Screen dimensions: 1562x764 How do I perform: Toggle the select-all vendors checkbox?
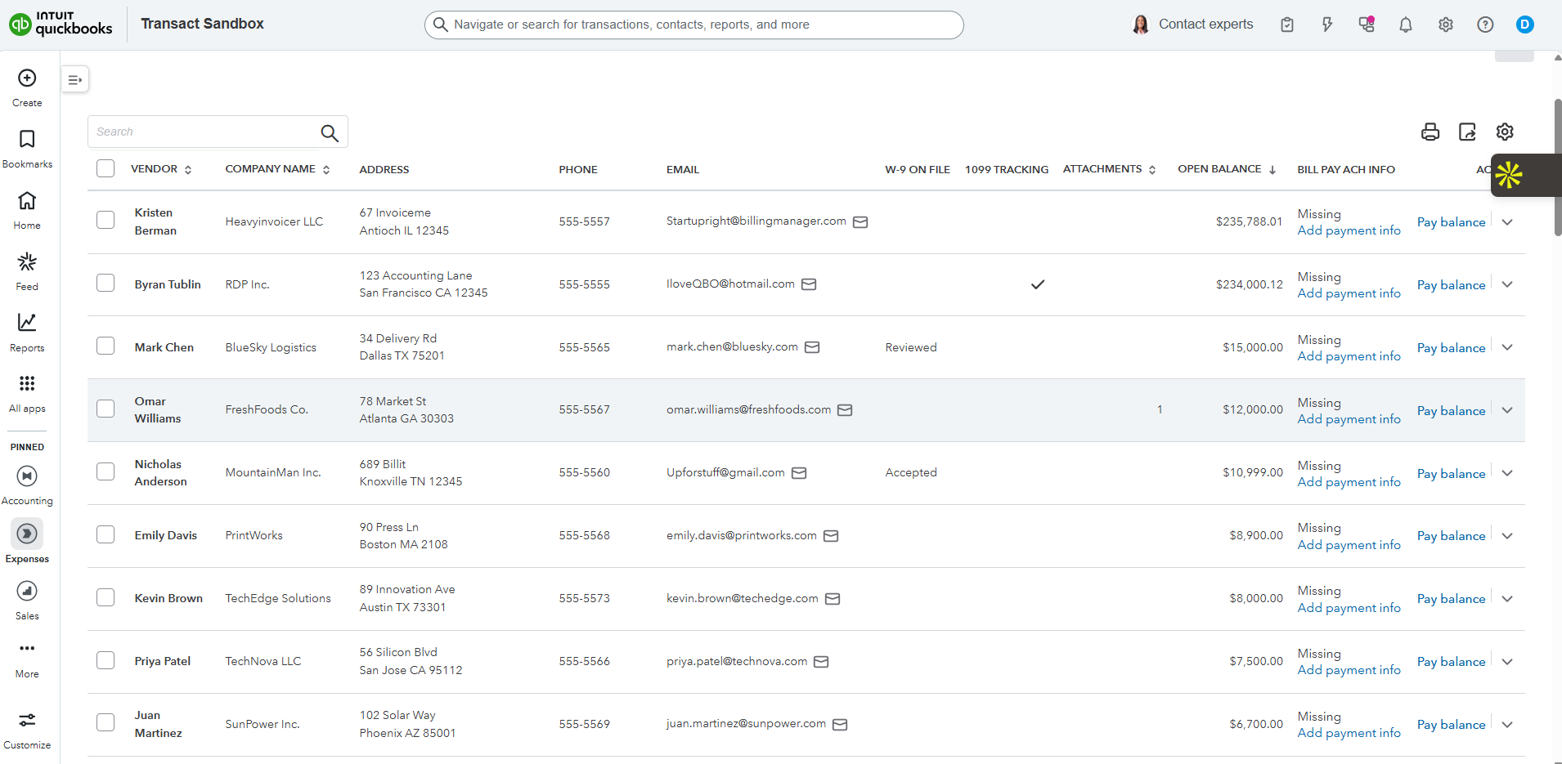click(x=105, y=168)
